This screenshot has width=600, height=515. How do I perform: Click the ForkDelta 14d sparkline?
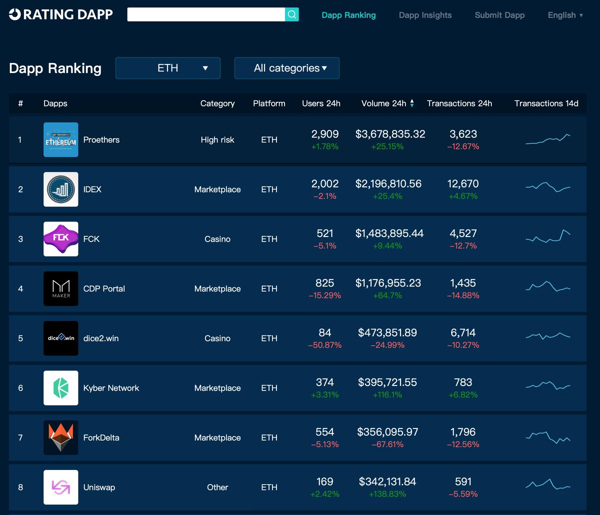tap(548, 437)
